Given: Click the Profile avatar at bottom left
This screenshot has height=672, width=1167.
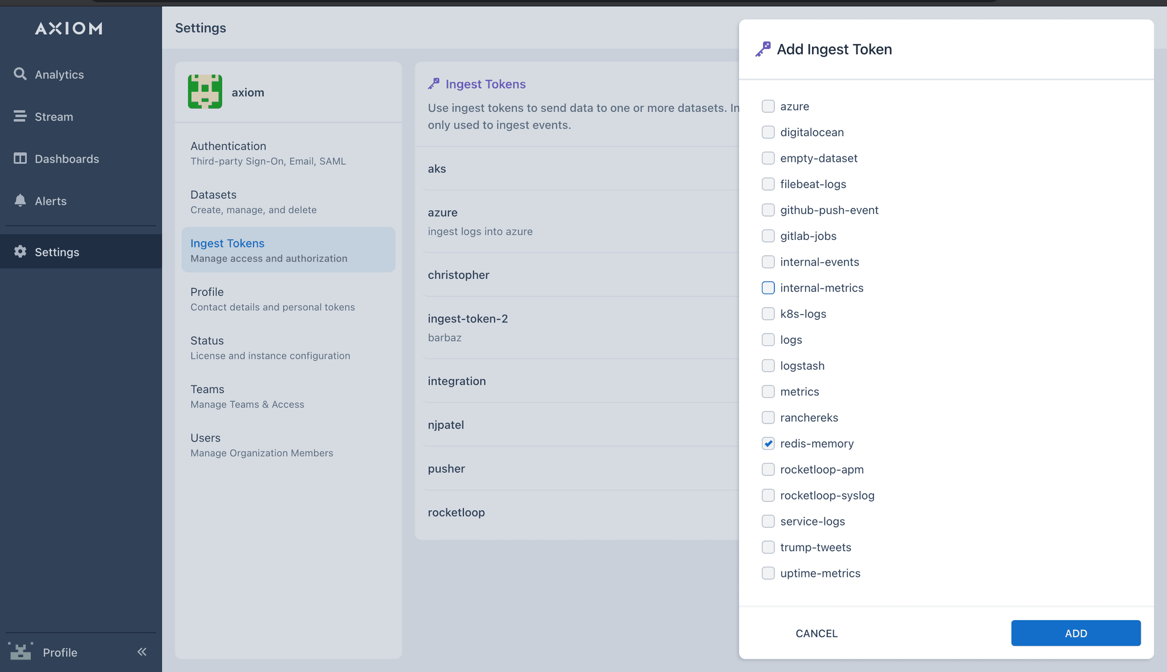Looking at the screenshot, I should pyautogui.click(x=21, y=651).
